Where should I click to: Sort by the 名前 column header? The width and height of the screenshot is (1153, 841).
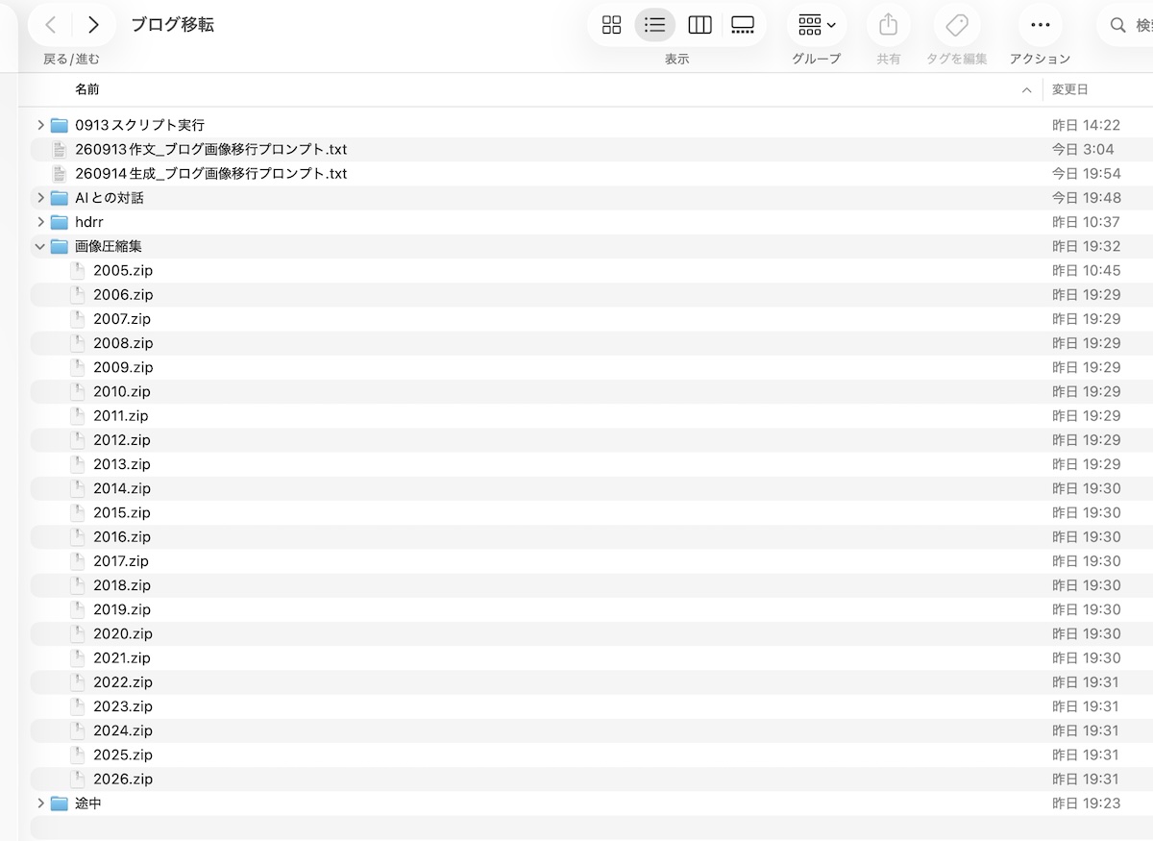click(87, 89)
